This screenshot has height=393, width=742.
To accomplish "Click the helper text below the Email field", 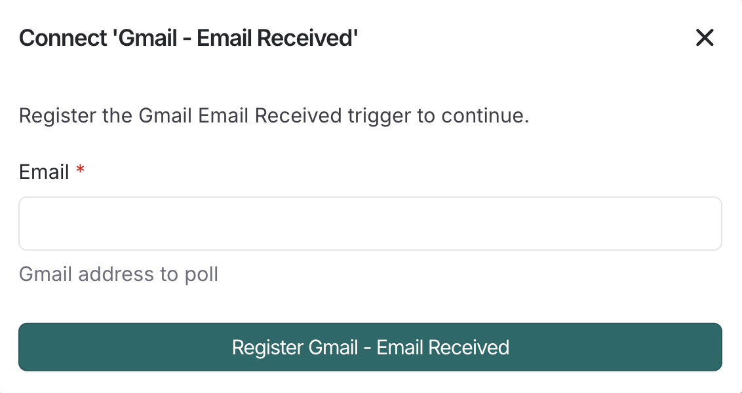I will 119,274.
